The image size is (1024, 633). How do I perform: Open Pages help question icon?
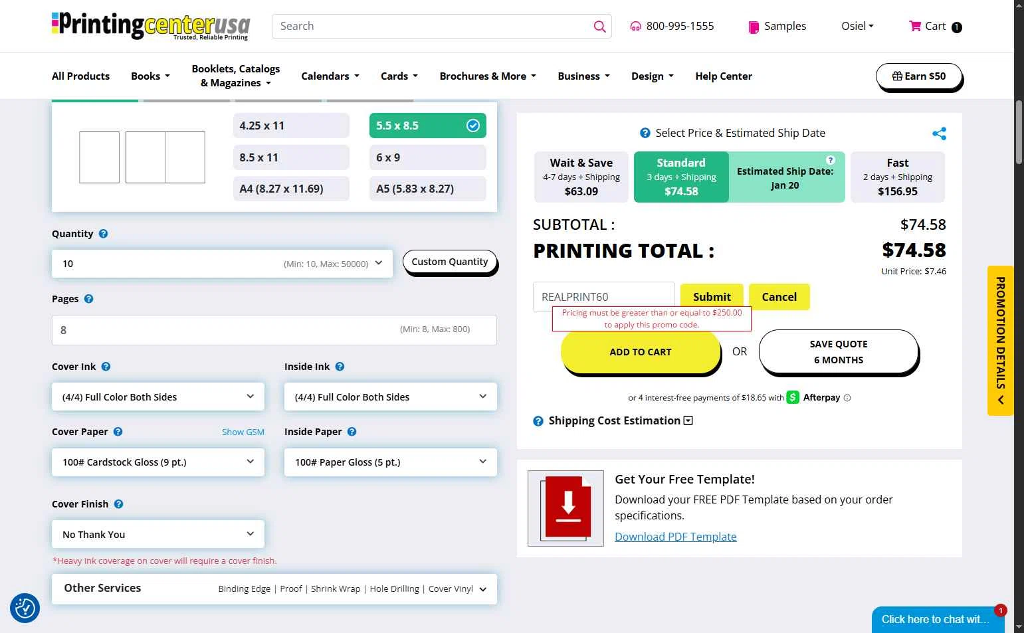pyautogui.click(x=88, y=299)
